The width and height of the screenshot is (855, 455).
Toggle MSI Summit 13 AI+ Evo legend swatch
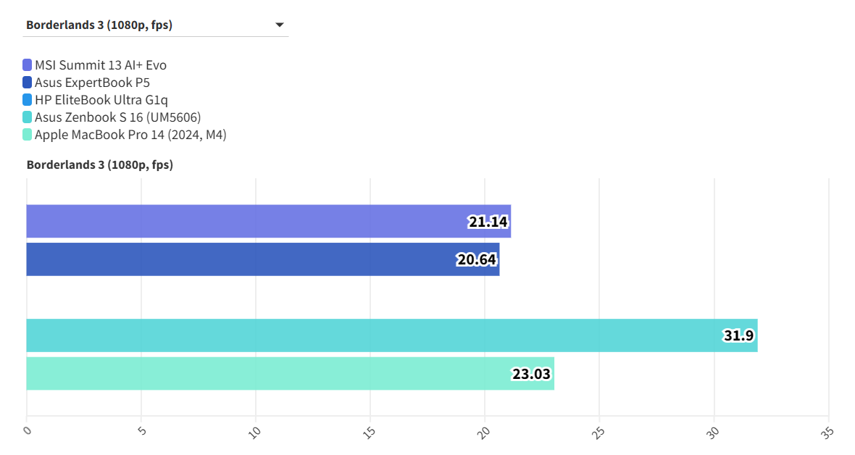pyautogui.click(x=28, y=65)
